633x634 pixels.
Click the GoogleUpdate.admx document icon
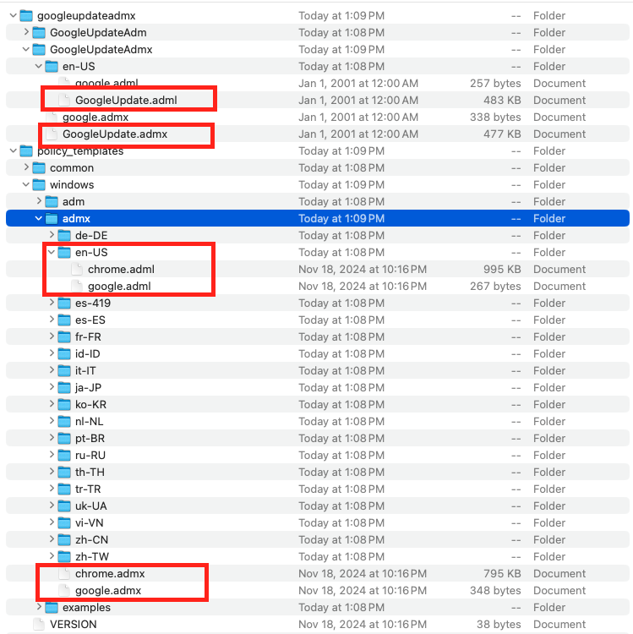(52, 134)
